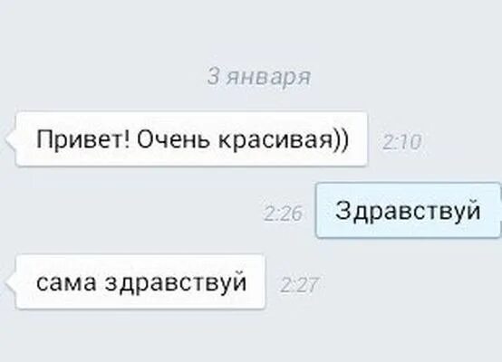Click the capital 'З' in outgoing message
Image resolution: width=502 pixels, height=362 pixels.
(x=342, y=210)
